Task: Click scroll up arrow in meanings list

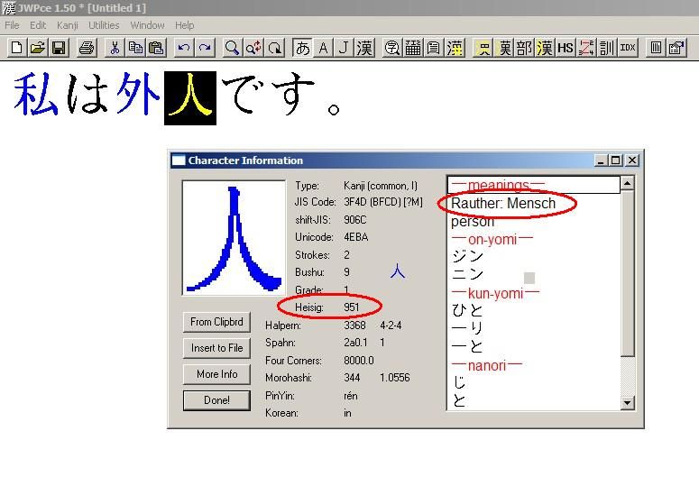Action: tap(627, 183)
